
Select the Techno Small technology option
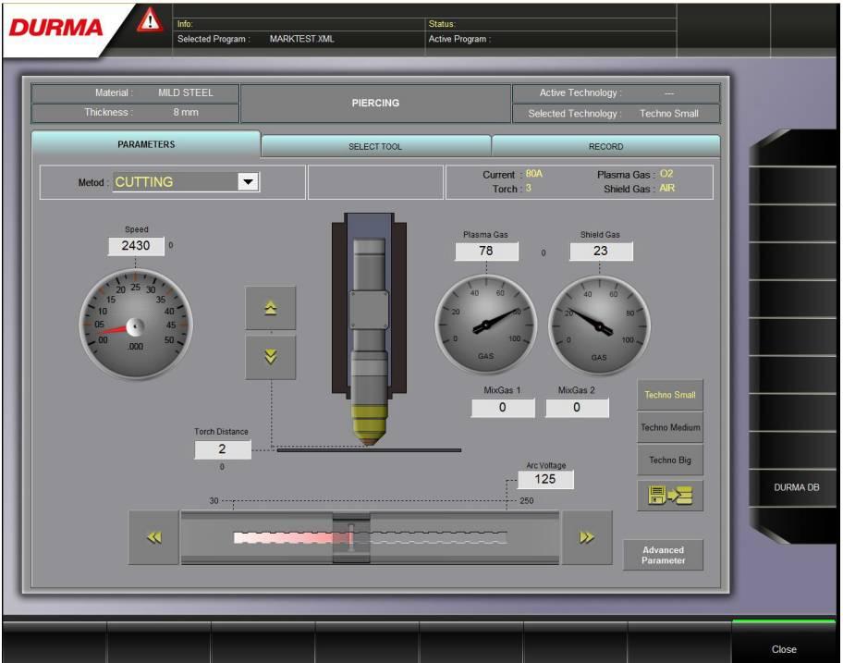point(670,395)
